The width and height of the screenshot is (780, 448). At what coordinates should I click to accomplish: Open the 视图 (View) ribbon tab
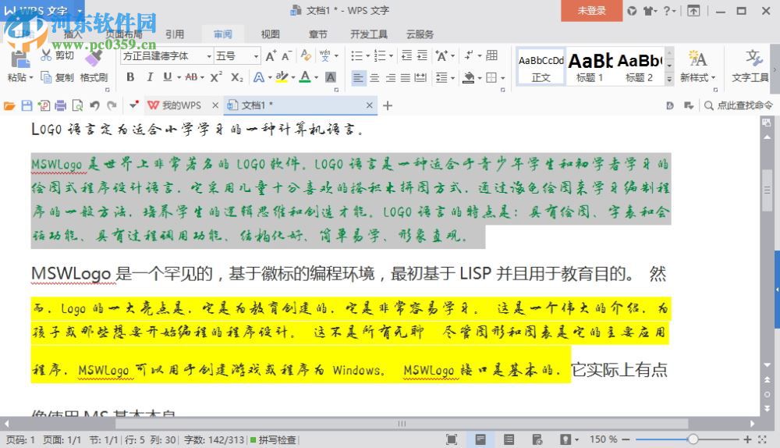click(270, 34)
